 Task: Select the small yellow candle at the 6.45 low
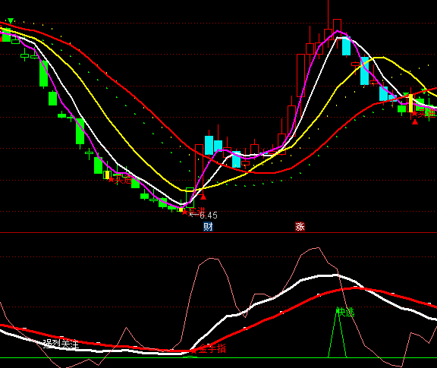click(181, 209)
